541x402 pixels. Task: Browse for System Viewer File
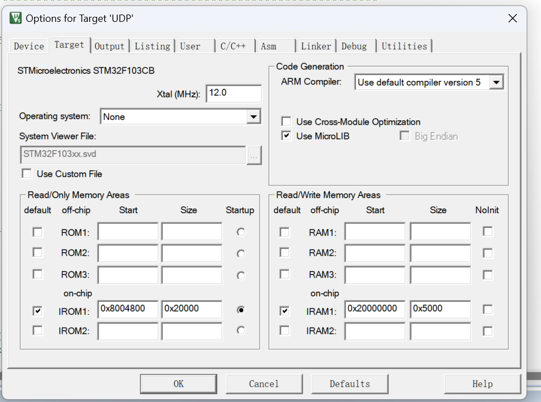[x=254, y=155]
